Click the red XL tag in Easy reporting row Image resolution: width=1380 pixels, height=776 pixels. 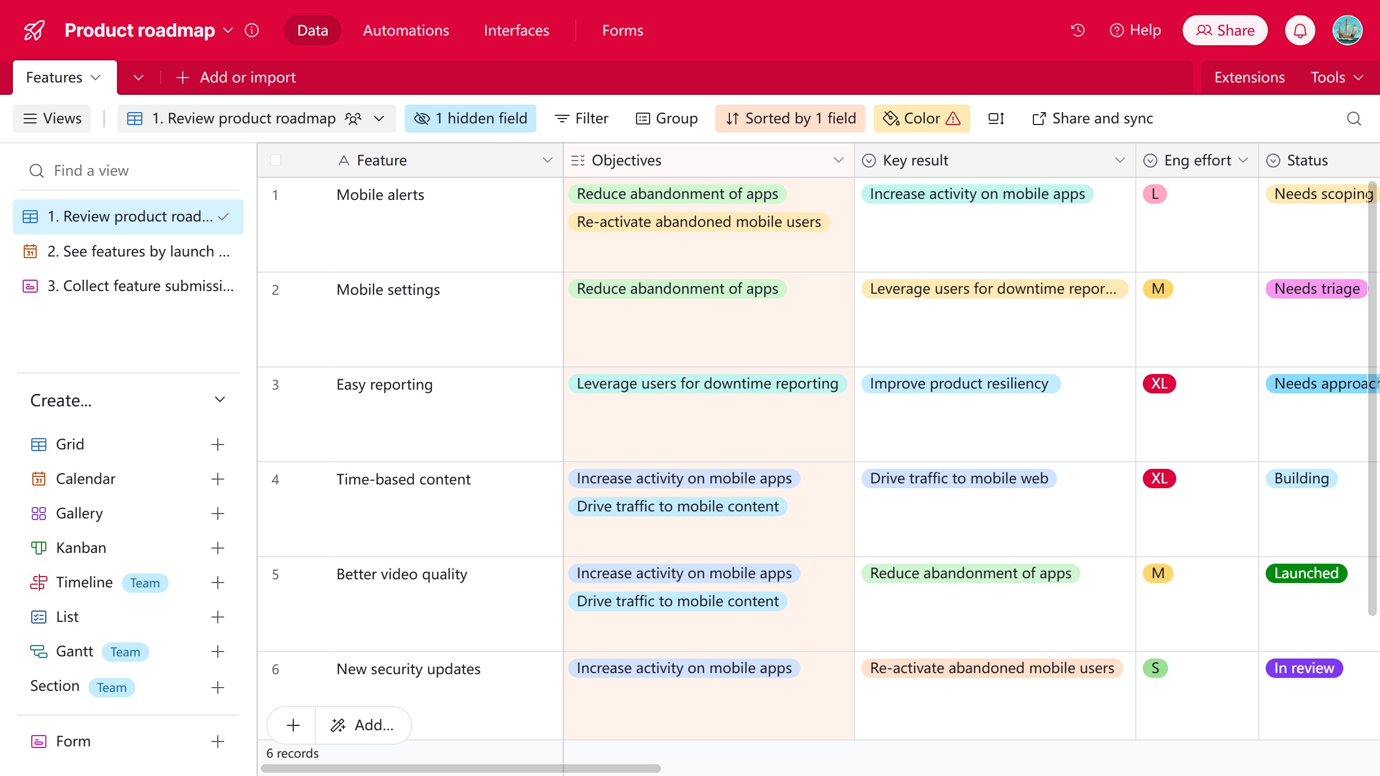click(x=1159, y=384)
